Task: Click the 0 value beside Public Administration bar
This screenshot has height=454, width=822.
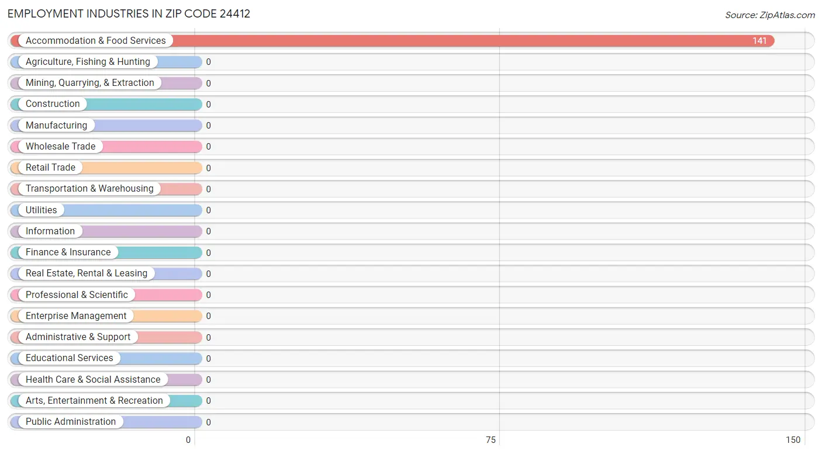Action: tap(208, 422)
